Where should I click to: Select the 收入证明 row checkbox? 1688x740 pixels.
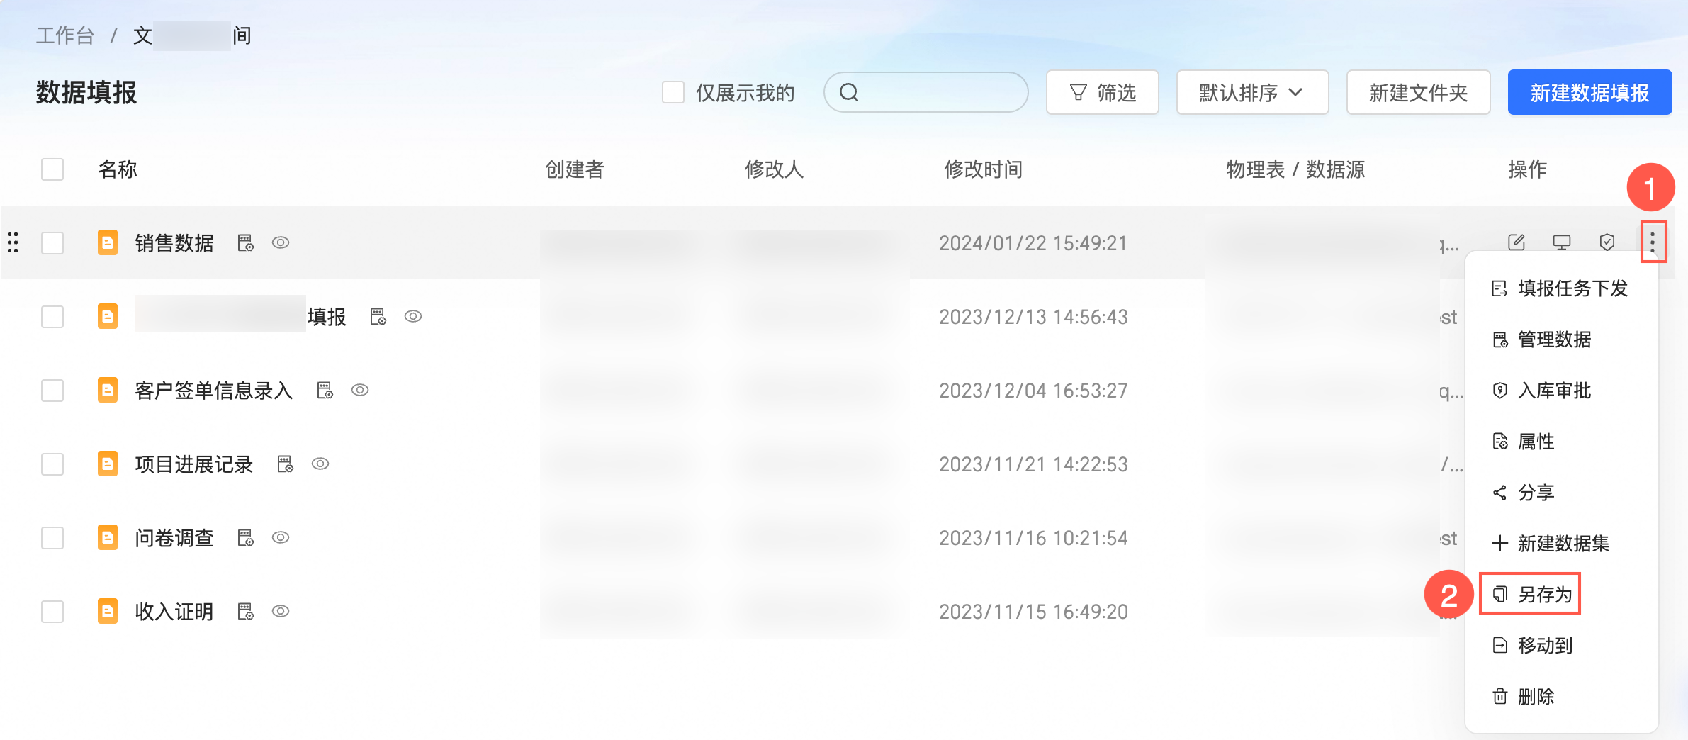point(52,612)
